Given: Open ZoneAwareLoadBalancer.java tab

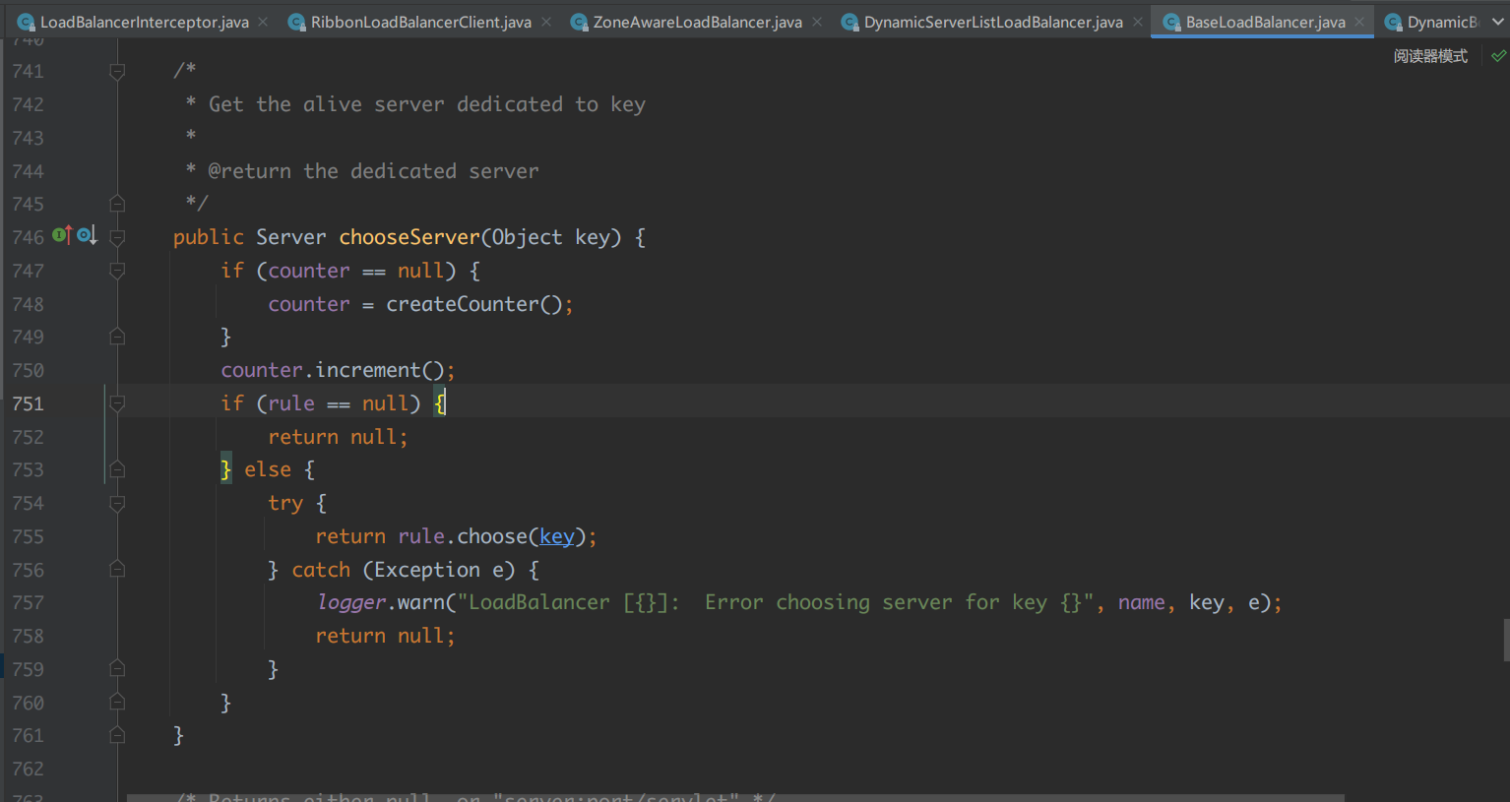Looking at the screenshot, I should (x=697, y=22).
